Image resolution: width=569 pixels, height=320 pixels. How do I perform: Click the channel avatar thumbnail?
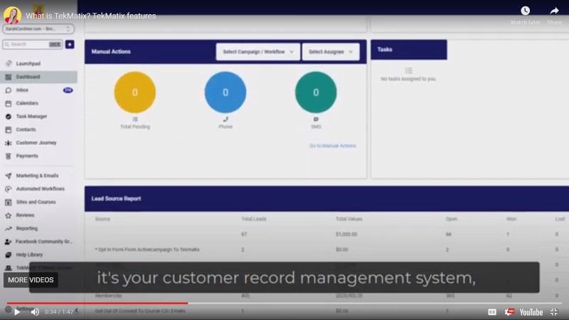(12, 15)
